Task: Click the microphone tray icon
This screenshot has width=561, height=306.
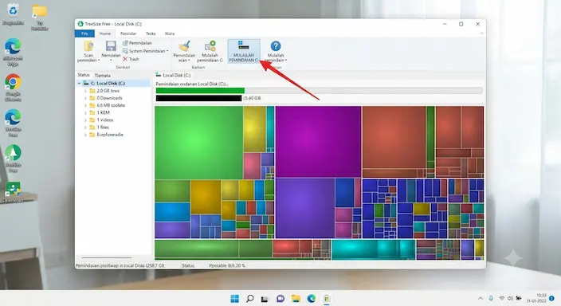Action: 491,298
